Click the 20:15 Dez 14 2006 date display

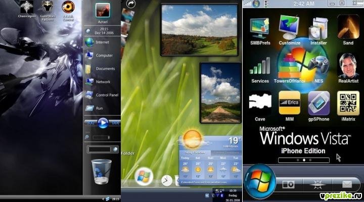click(x=104, y=31)
